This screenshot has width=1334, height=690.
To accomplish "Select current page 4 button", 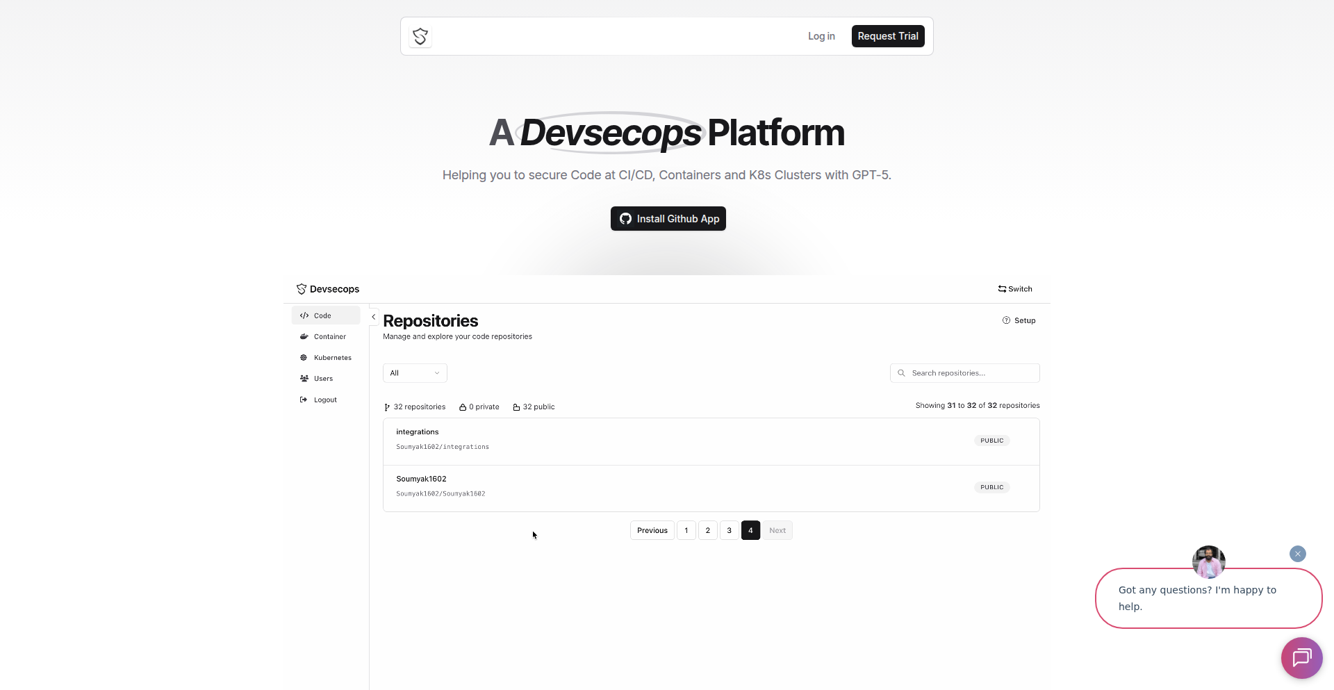I will 750,530.
